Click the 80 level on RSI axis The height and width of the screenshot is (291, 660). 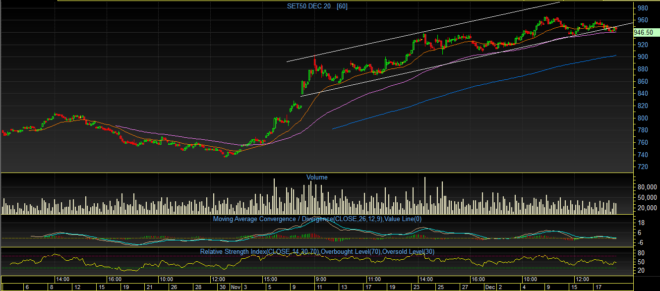[641, 252]
